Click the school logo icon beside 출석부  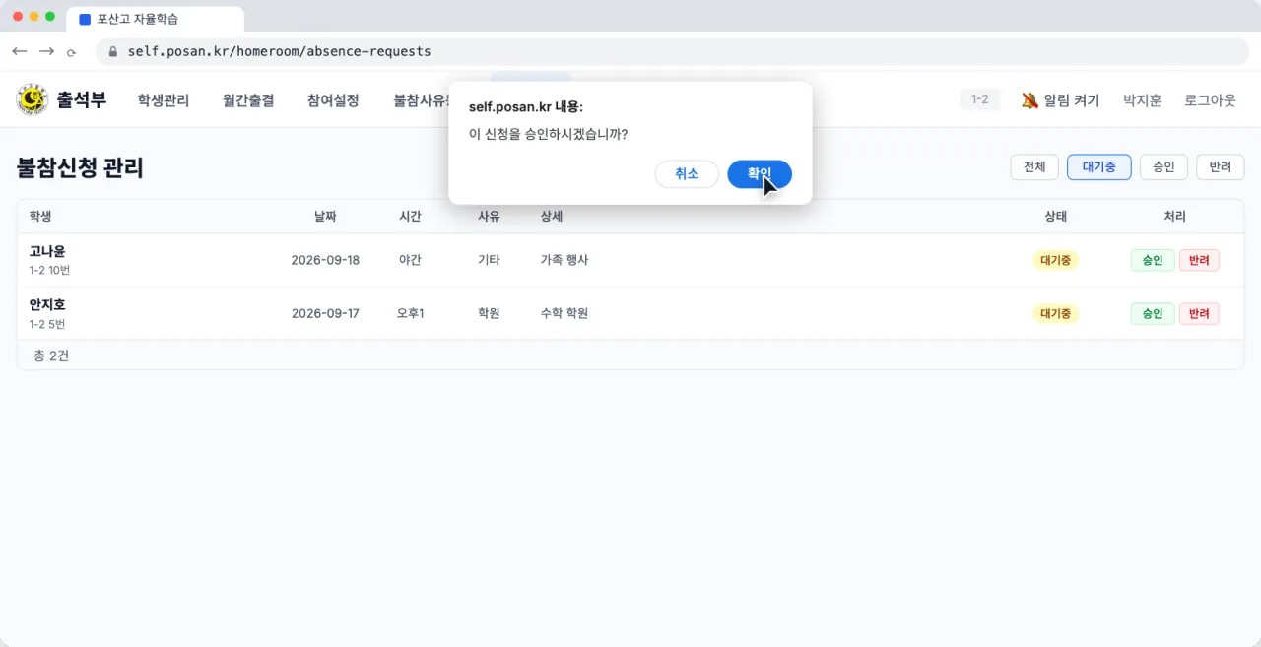[x=33, y=99]
